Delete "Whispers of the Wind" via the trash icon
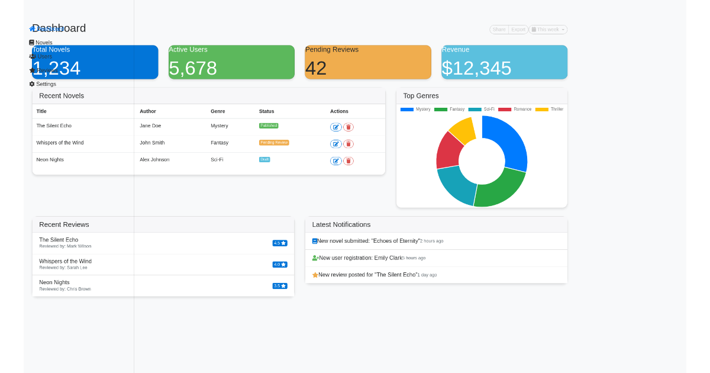 tap(348, 143)
